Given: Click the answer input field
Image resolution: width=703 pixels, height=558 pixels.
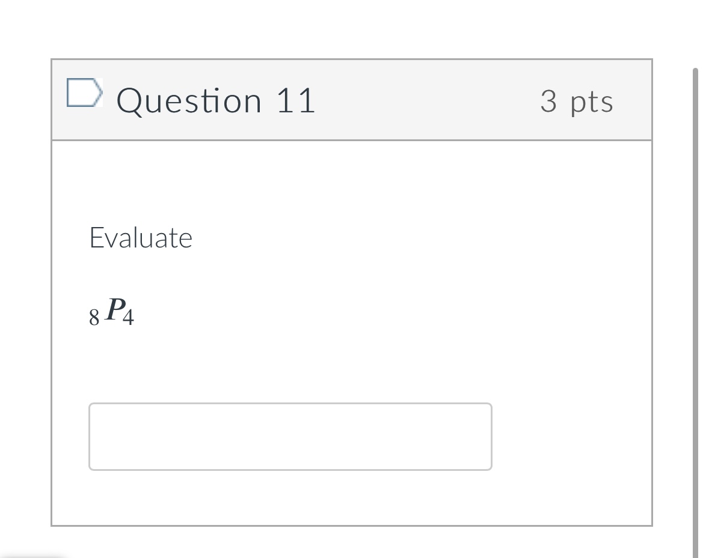Looking at the screenshot, I should click(290, 437).
